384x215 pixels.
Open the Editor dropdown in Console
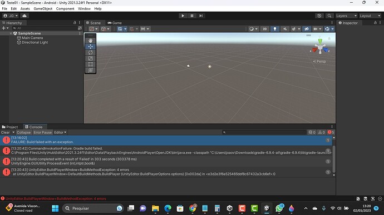click(60, 132)
